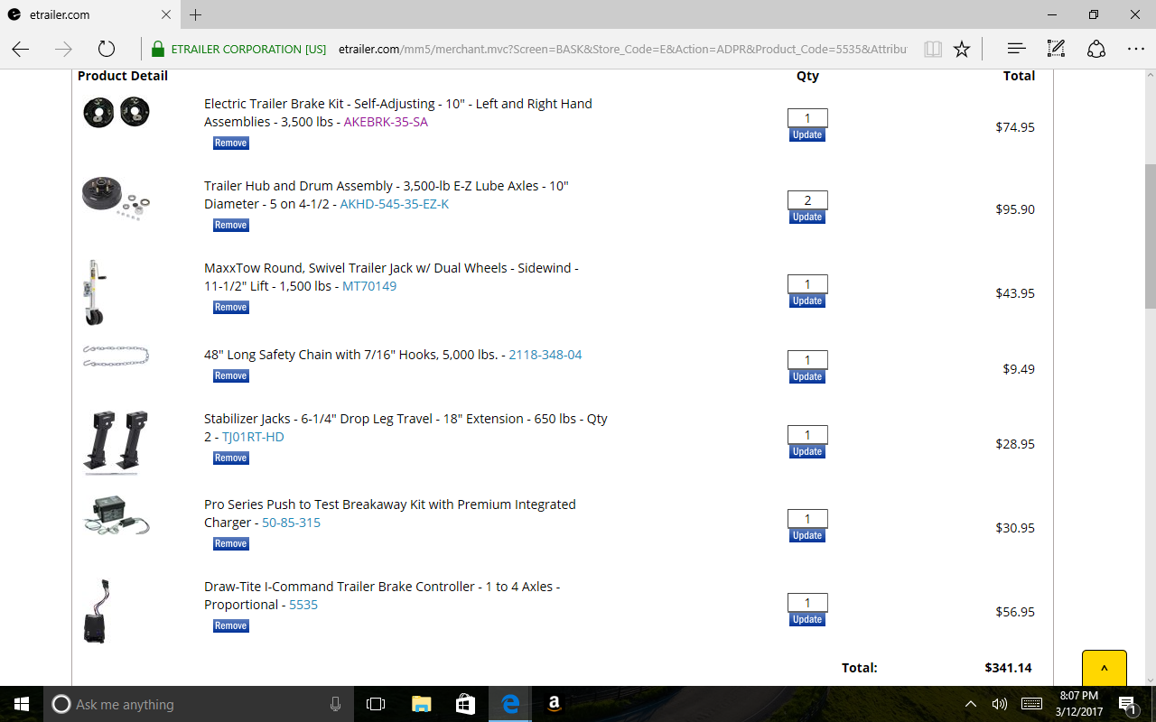
Task: Click the Ask me anything search box
Action: click(200, 704)
